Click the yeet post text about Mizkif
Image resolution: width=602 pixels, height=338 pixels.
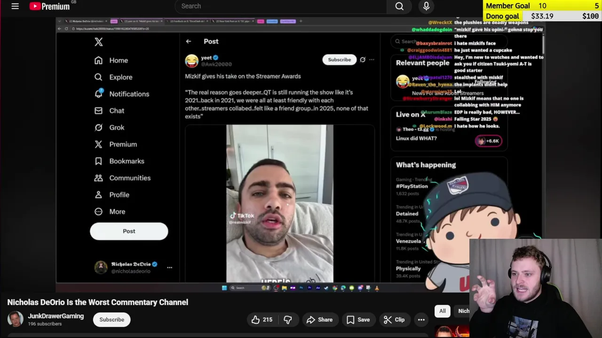pos(243,76)
